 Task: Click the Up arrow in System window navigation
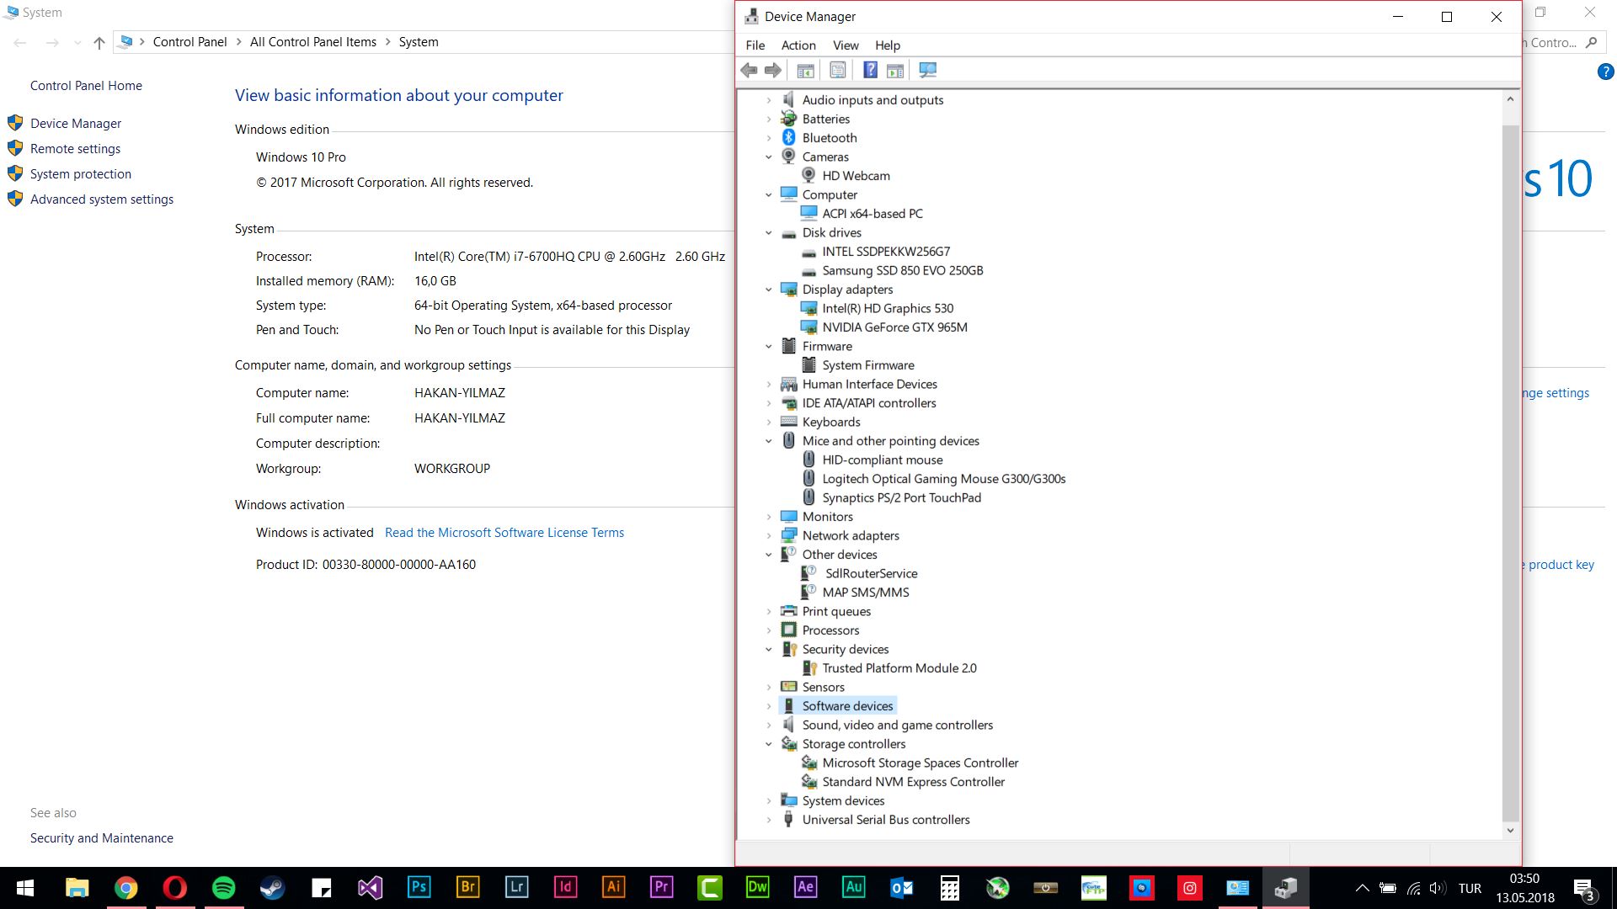tap(99, 43)
